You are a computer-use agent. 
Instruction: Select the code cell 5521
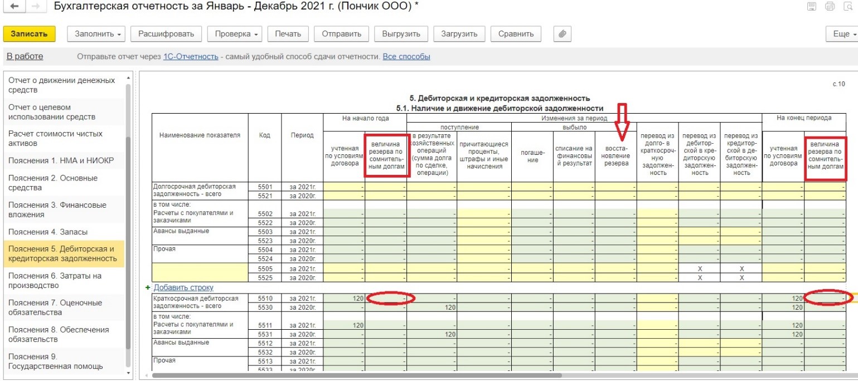[265, 196]
